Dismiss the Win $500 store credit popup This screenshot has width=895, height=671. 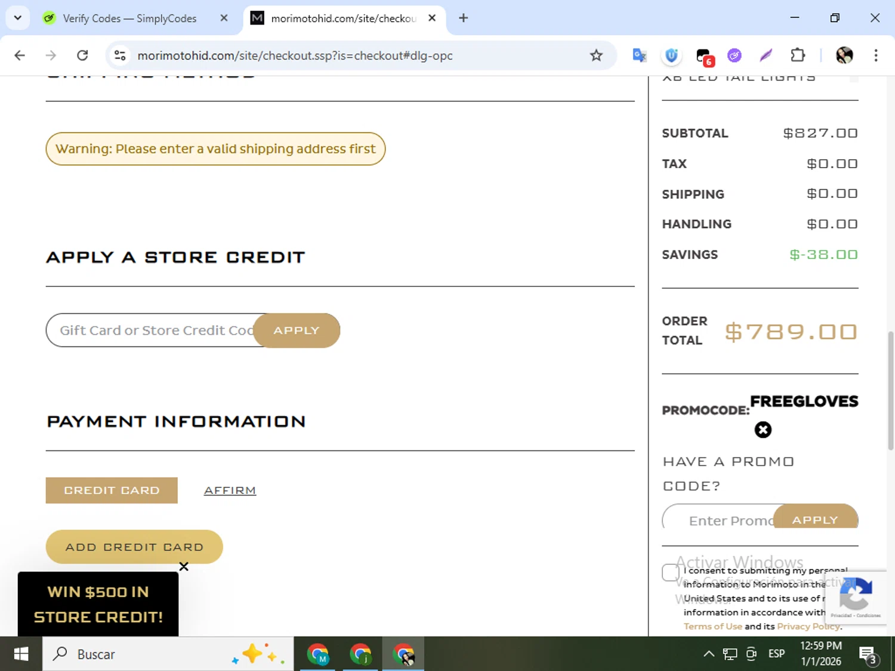[x=184, y=567]
